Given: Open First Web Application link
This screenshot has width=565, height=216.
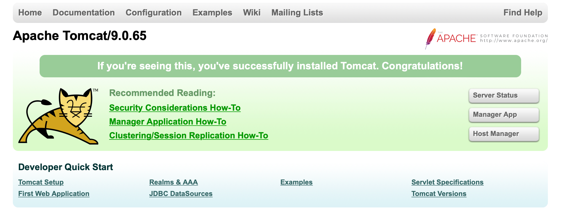Looking at the screenshot, I should [54, 194].
